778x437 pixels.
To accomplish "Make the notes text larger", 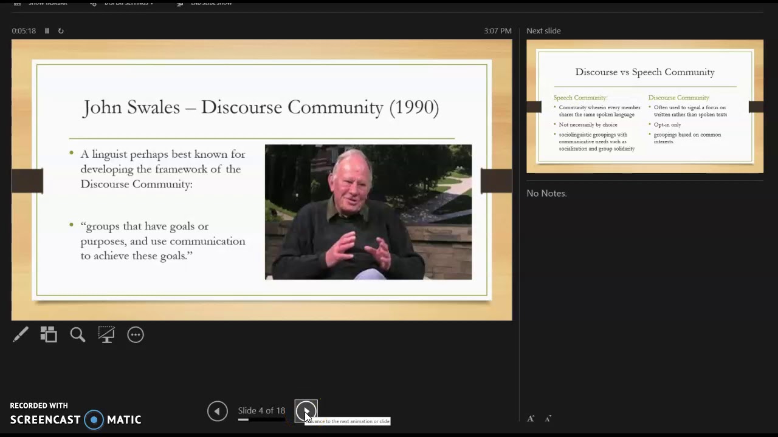I will [531, 418].
